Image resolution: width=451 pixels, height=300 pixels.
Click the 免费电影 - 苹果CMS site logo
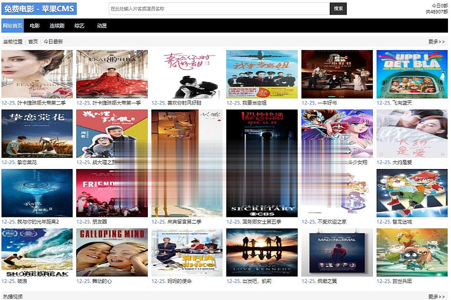click(x=39, y=8)
